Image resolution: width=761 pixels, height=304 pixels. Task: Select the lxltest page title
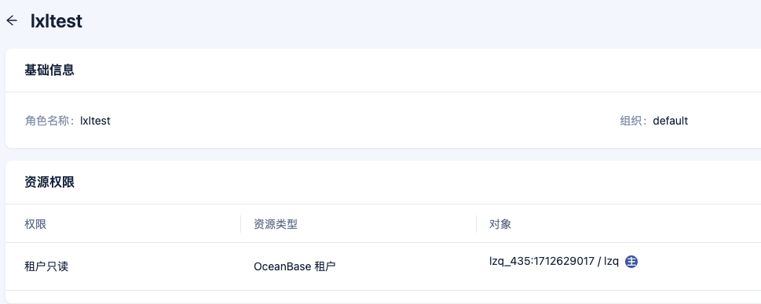click(x=57, y=21)
